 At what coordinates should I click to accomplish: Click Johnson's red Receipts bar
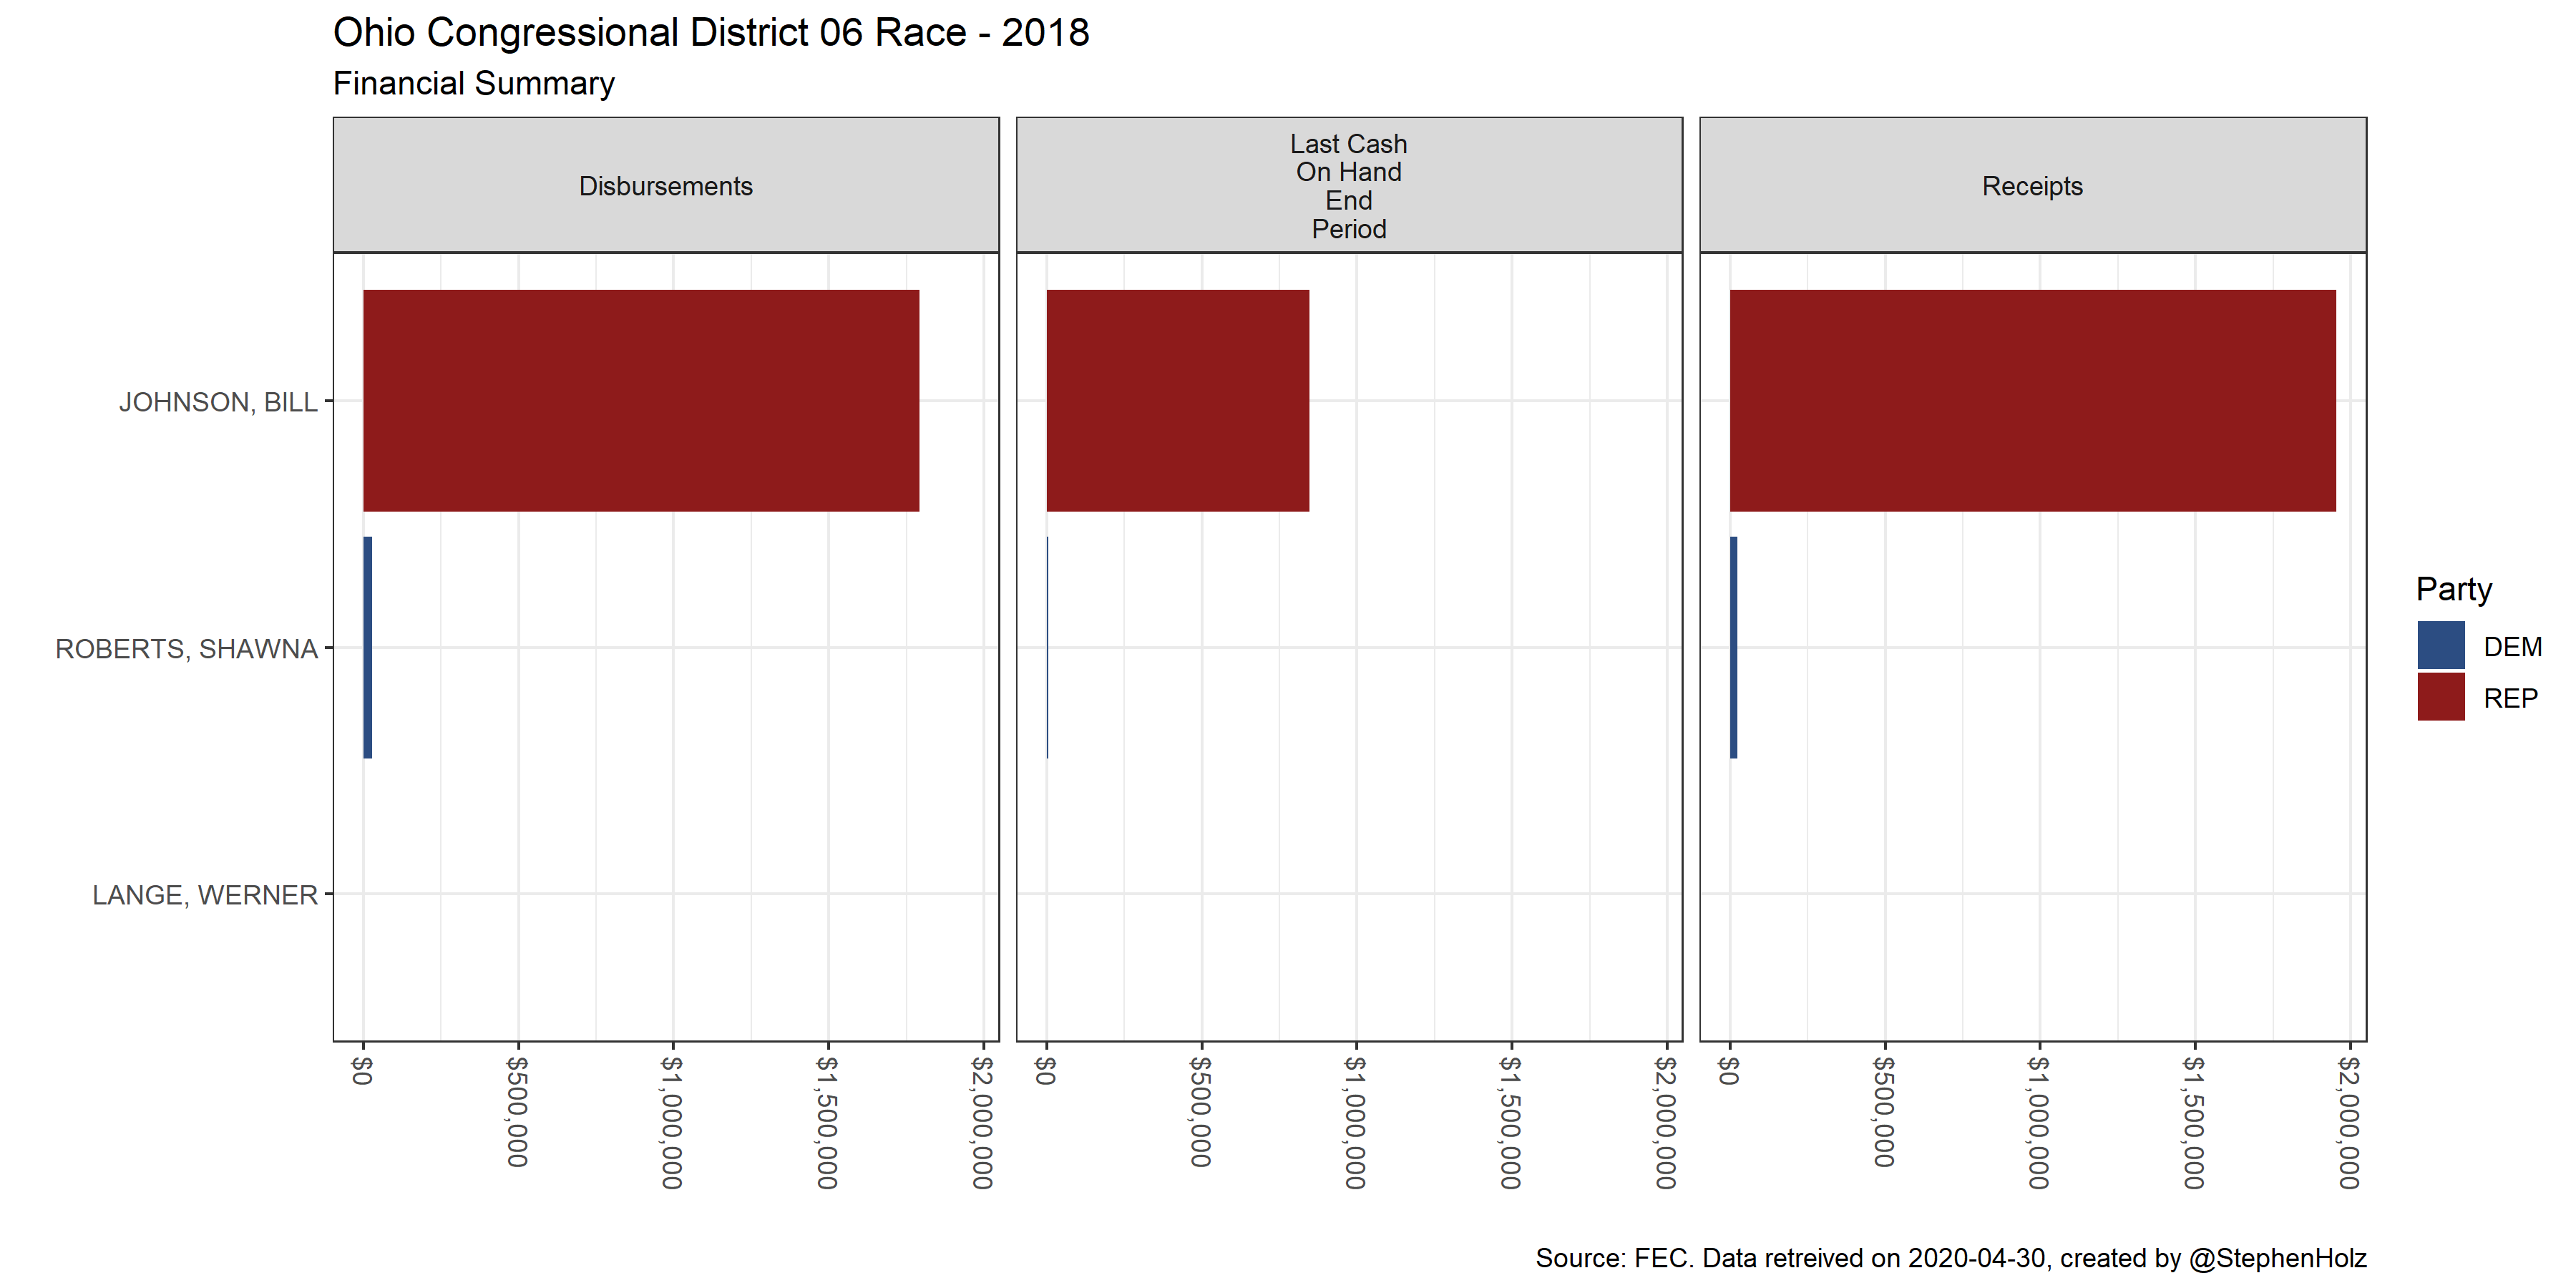[x=2032, y=400]
